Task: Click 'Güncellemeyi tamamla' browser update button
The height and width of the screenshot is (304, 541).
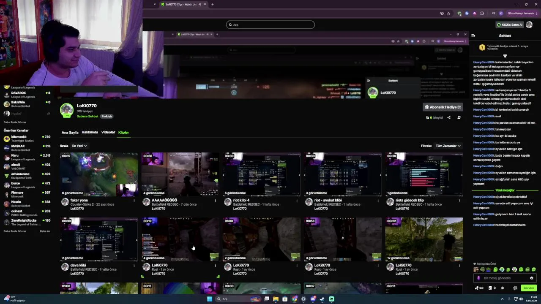Action: (521, 13)
